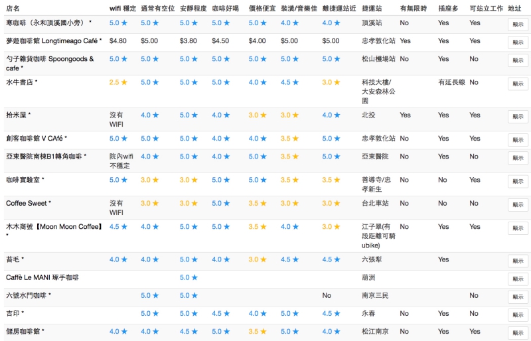Click 院內wifi 不穩定 cell
Screen dimensions: 531x341
coord(121,161)
